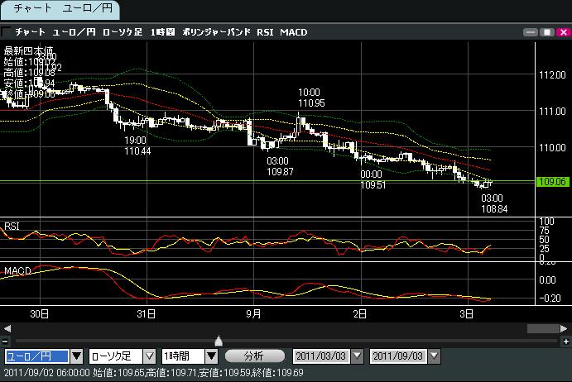
Task: Click inside the MACD indicator panel
Action: click(248, 285)
